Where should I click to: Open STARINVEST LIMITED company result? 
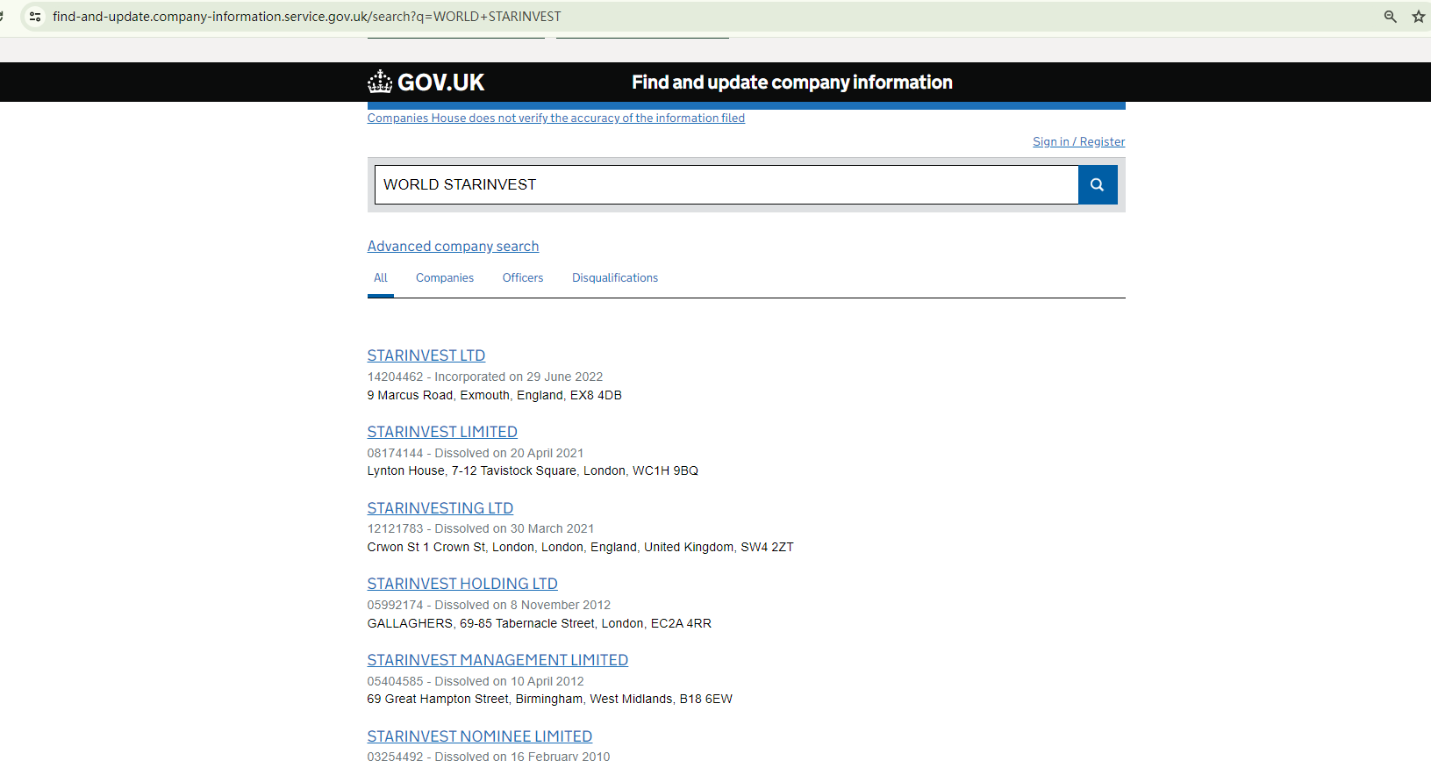point(442,432)
